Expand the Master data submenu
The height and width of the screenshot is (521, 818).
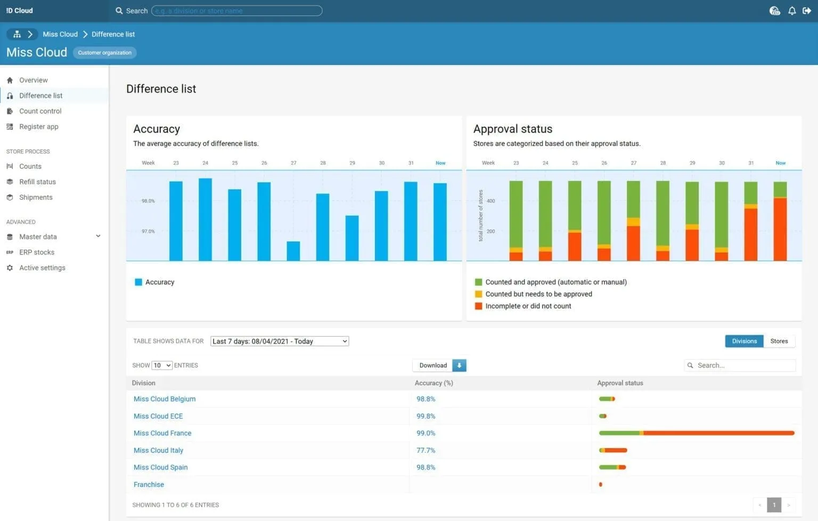(x=98, y=237)
